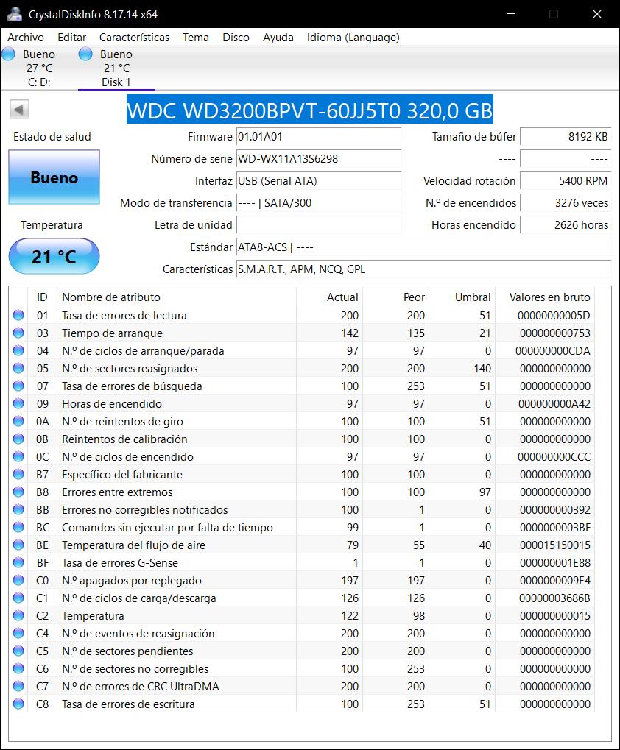Click status orb for attribute BF G-Sense

pos(18,563)
